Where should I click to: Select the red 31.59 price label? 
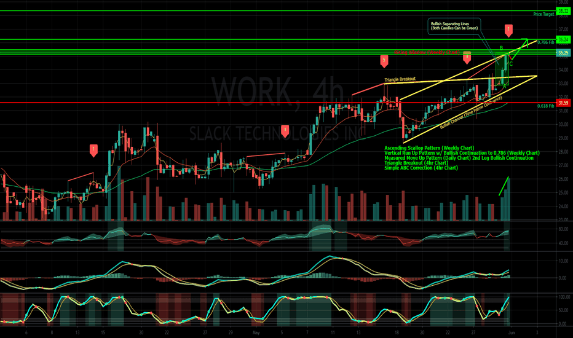click(563, 103)
